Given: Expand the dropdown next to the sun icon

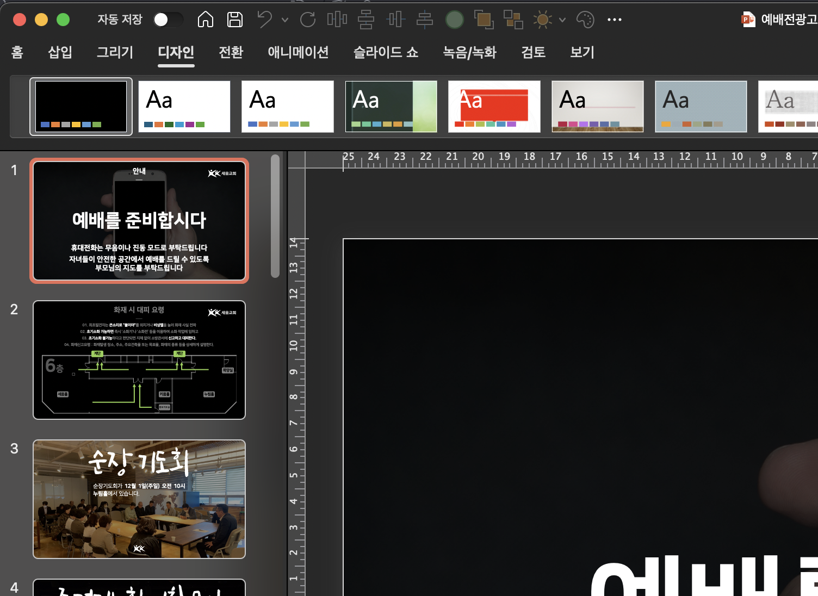Looking at the screenshot, I should click(x=562, y=20).
